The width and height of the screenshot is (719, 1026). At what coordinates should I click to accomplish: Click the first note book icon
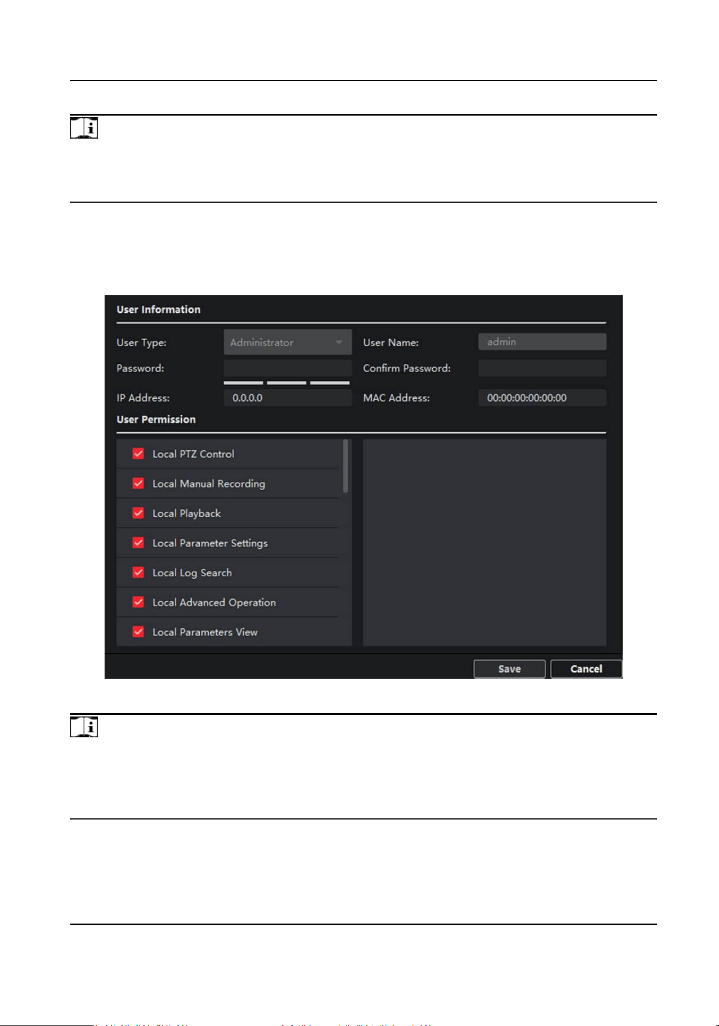[84, 128]
